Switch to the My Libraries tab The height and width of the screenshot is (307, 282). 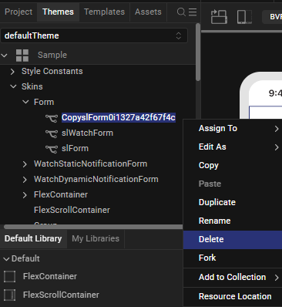click(96, 238)
